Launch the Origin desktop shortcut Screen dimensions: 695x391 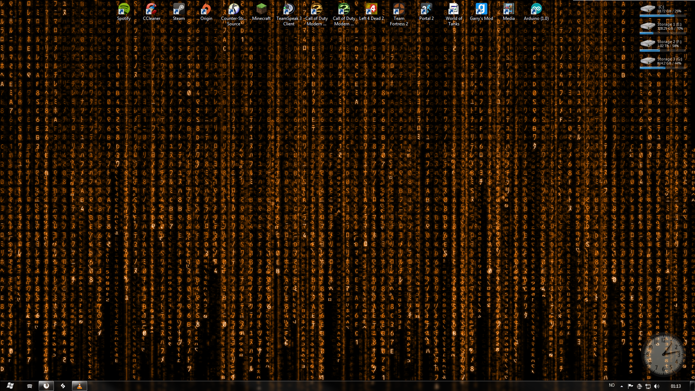(x=206, y=12)
